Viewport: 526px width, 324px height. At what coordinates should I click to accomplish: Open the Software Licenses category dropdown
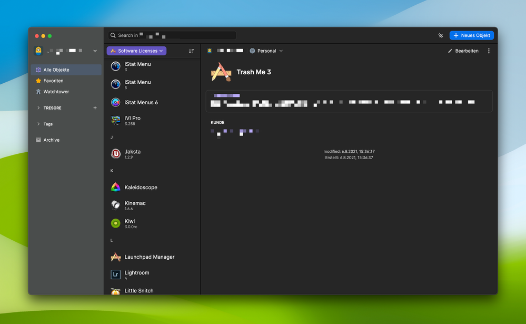point(136,51)
